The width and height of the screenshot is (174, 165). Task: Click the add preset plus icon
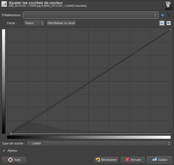(162, 15)
